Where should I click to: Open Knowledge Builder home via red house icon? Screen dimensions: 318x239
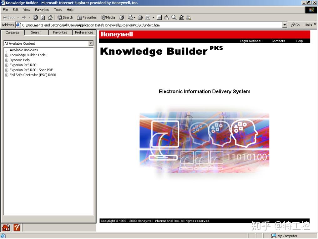(x=6, y=228)
